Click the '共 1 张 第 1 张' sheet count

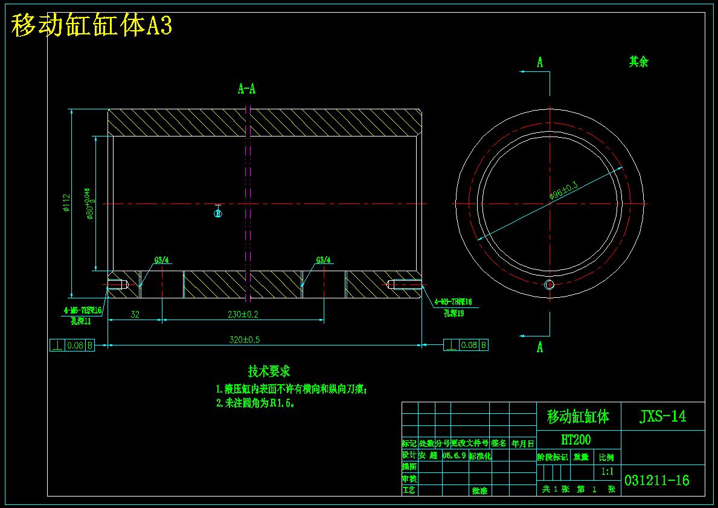tap(579, 489)
